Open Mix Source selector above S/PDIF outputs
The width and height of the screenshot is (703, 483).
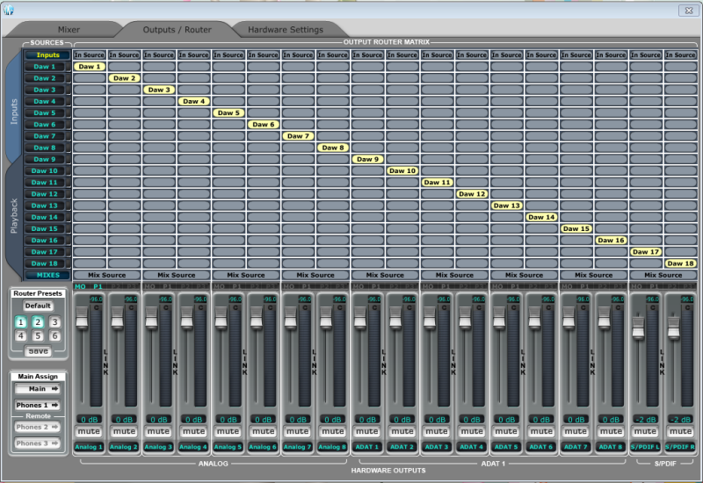tap(663, 275)
